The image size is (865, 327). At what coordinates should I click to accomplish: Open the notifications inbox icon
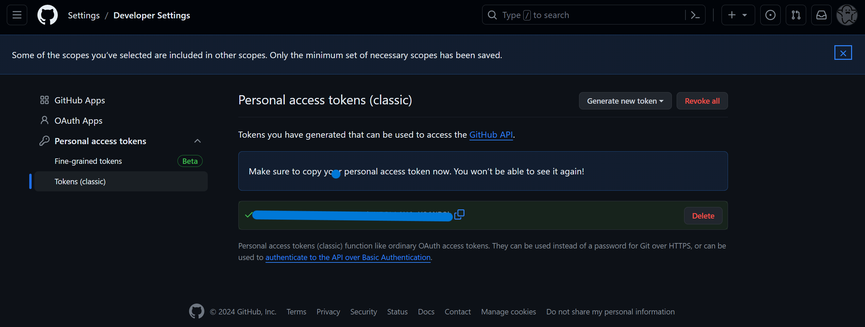(821, 15)
